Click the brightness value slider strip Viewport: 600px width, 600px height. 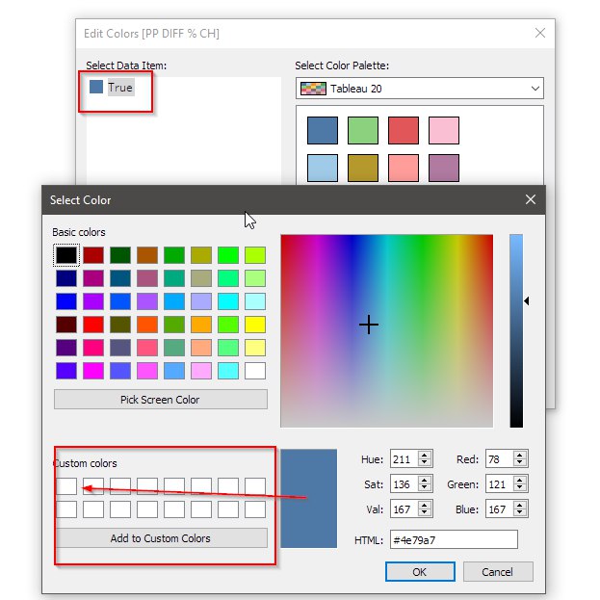click(x=516, y=331)
